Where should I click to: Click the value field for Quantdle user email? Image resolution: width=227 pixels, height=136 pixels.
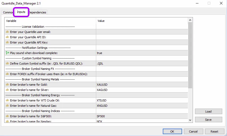coord(142,32)
